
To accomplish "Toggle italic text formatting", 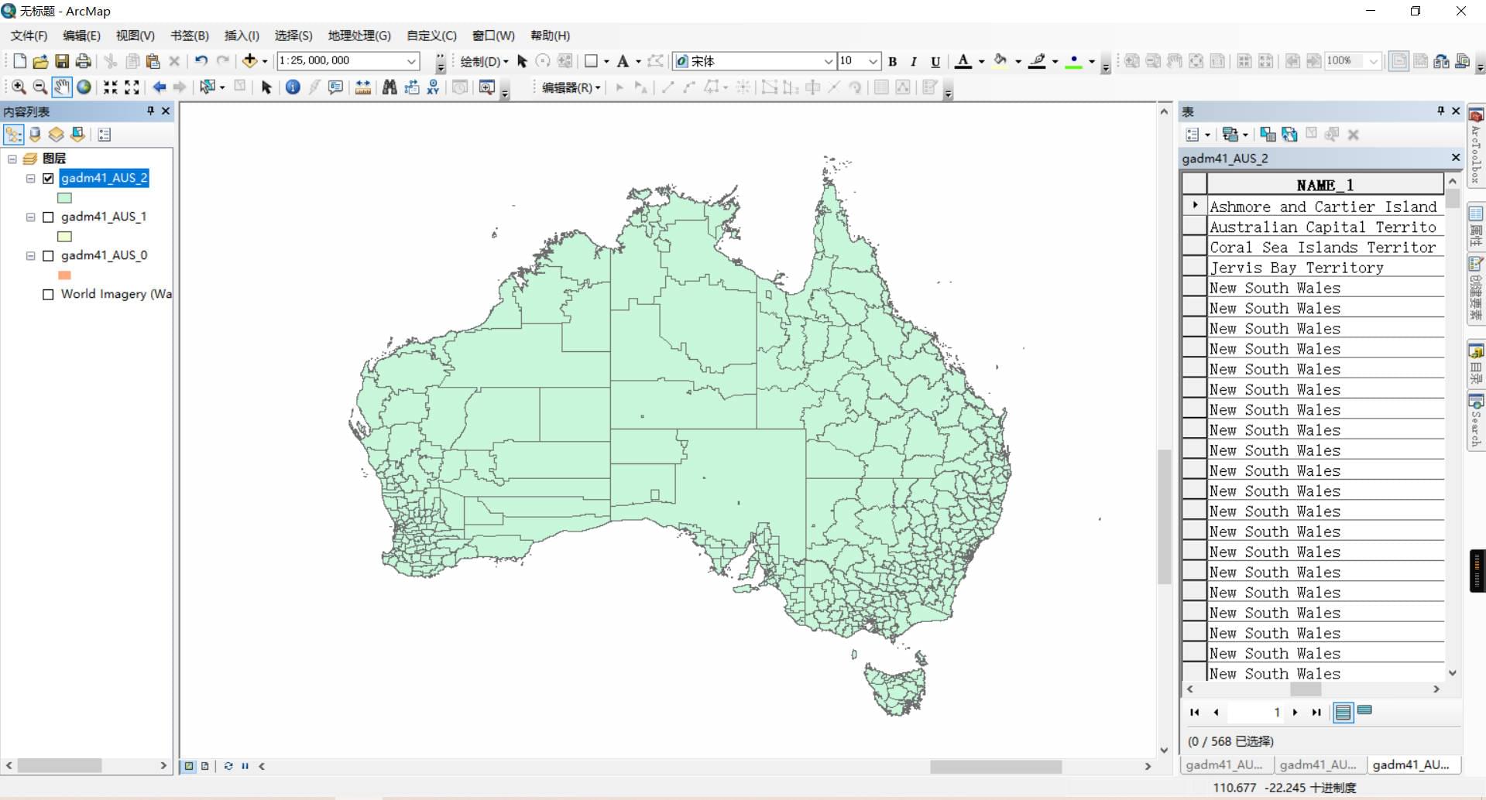I will click(x=914, y=61).
